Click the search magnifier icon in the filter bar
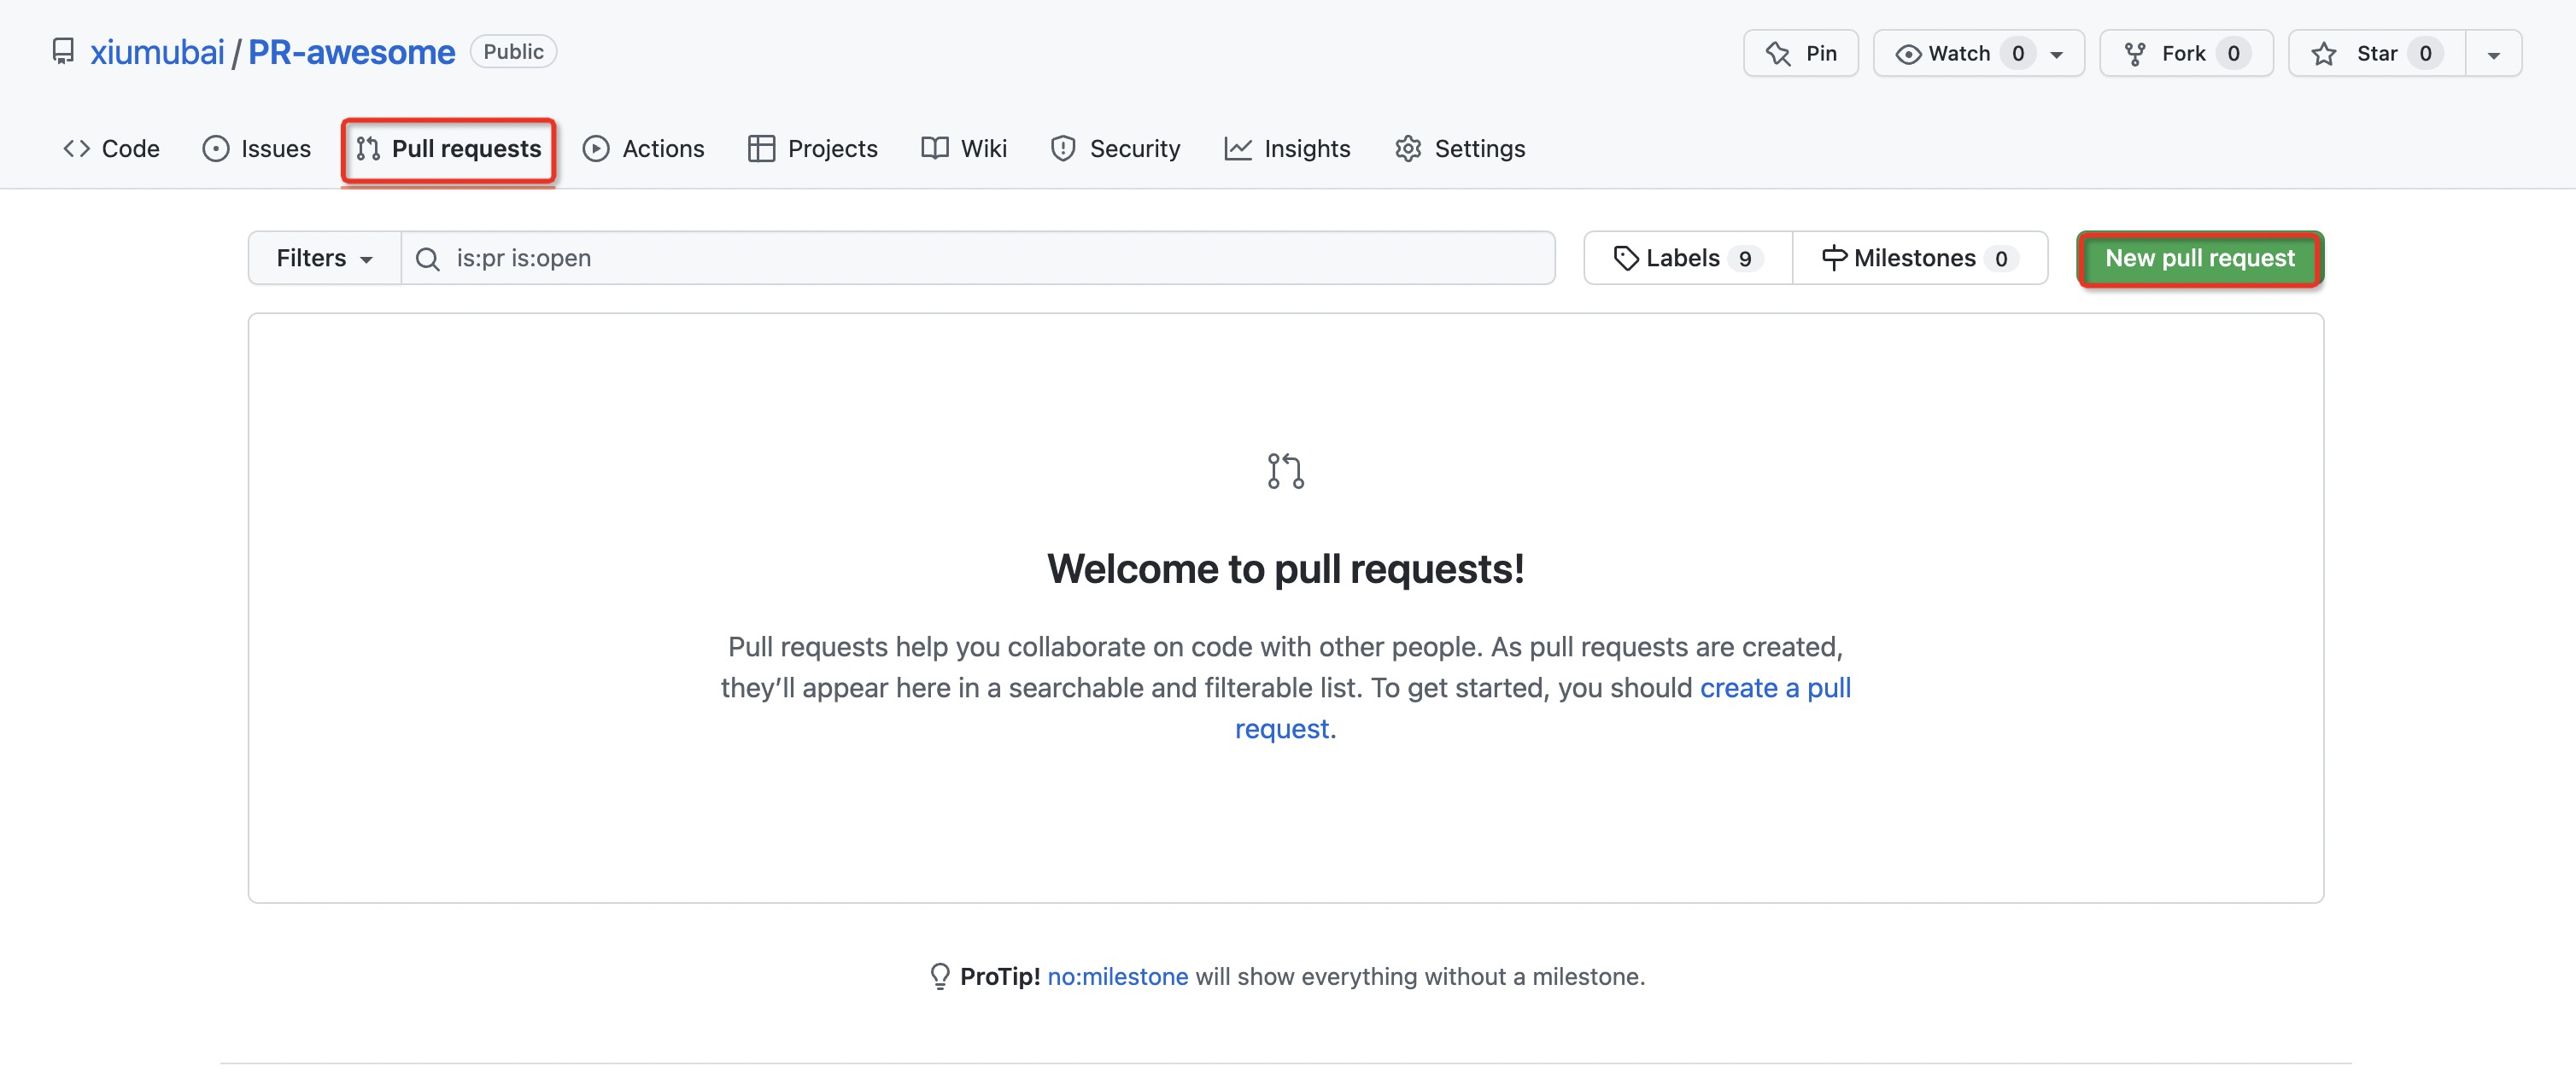Viewport: 2576px width, 1072px height. click(428, 259)
